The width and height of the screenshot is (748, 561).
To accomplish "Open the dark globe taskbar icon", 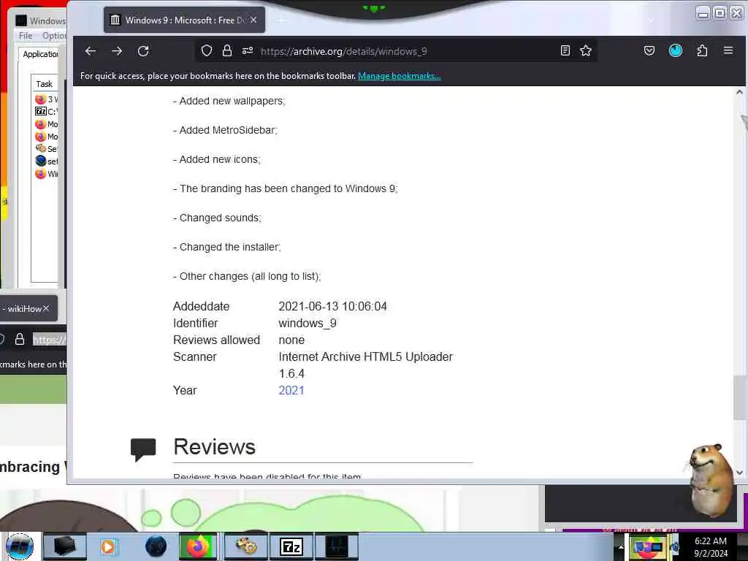I will click(156, 546).
